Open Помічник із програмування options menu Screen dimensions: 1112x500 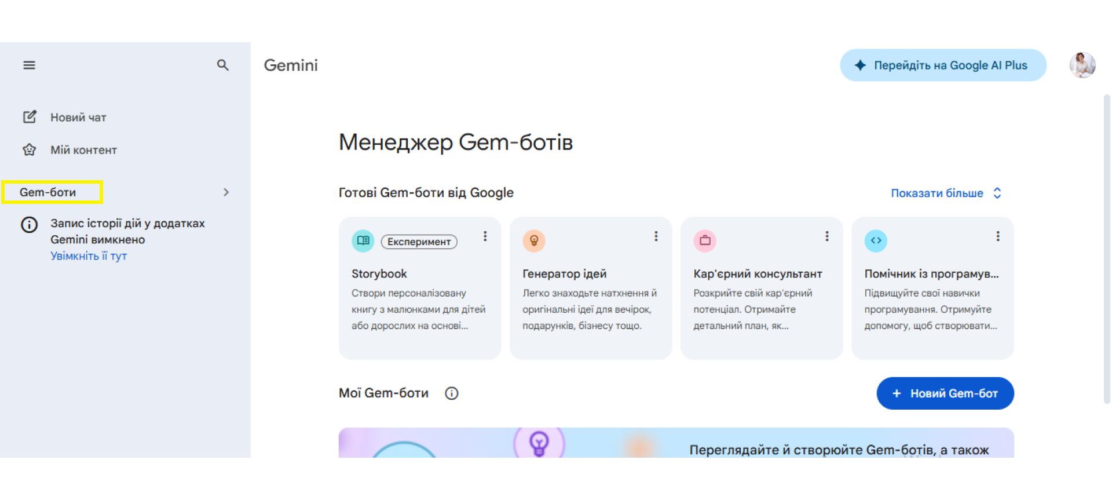998,236
